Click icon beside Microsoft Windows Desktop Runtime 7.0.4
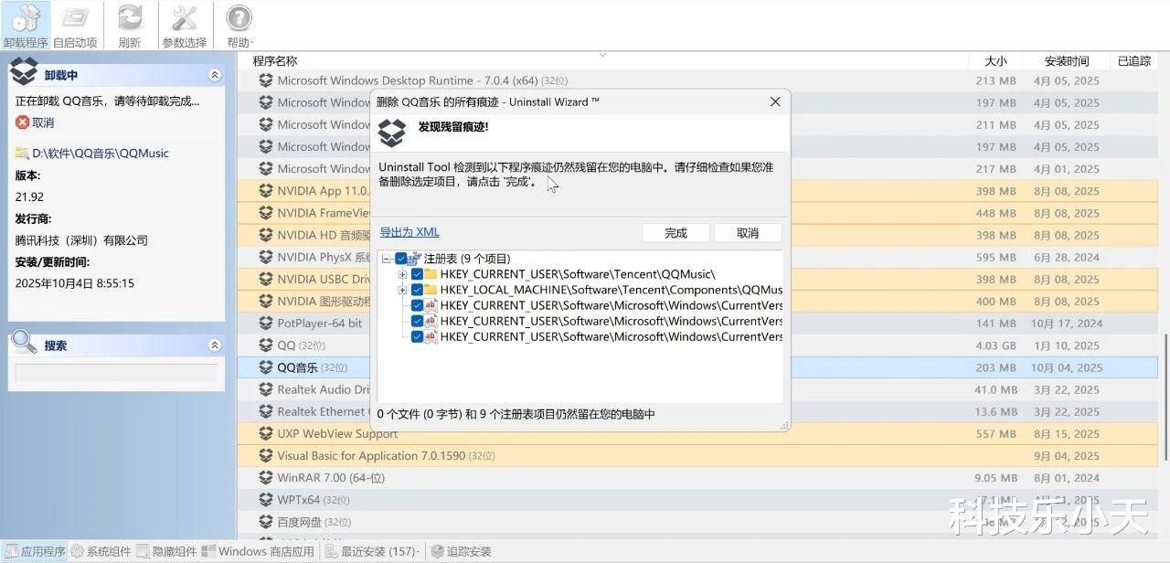 [x=266, y=80]
